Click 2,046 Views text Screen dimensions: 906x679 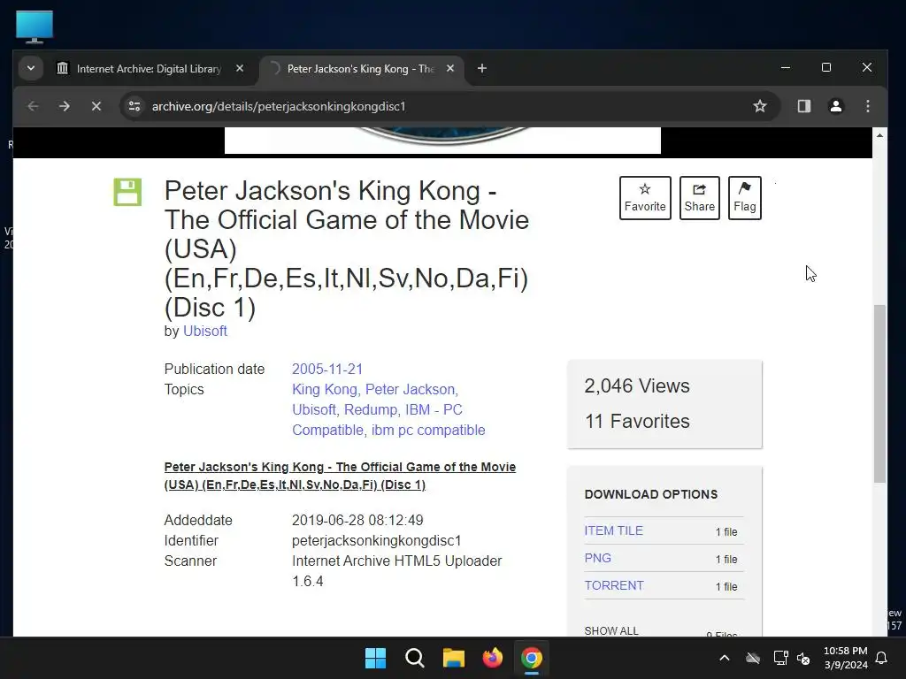point(637,385)
